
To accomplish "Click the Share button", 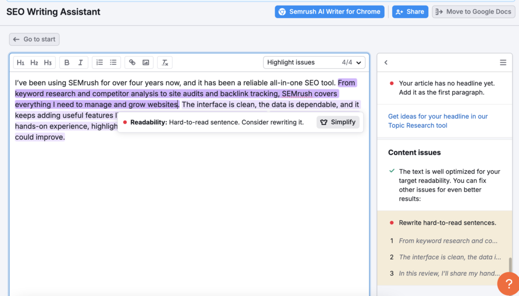I will pyautogui.click(x=410, y=12).
